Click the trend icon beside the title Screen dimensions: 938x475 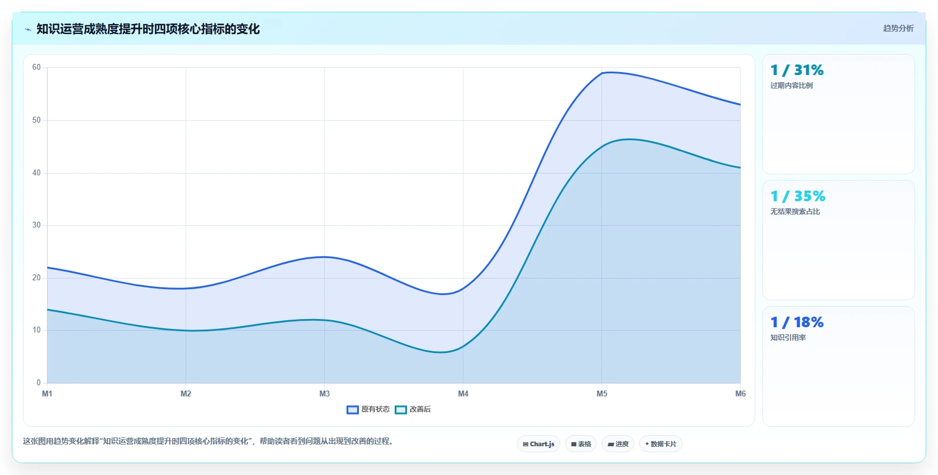click(28, 29)
